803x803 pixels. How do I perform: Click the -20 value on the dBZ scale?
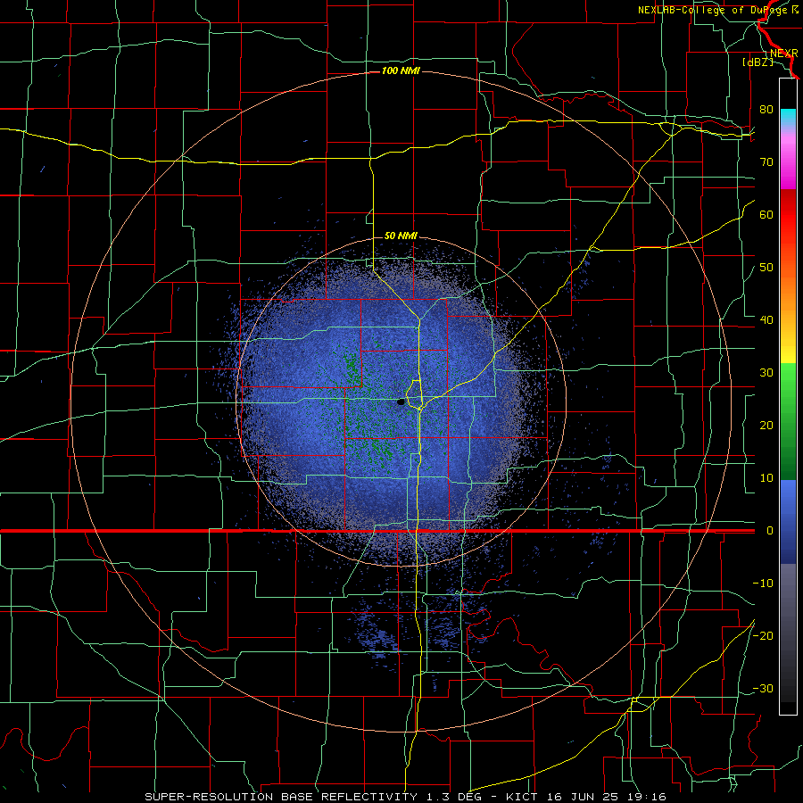click(763, 635)
